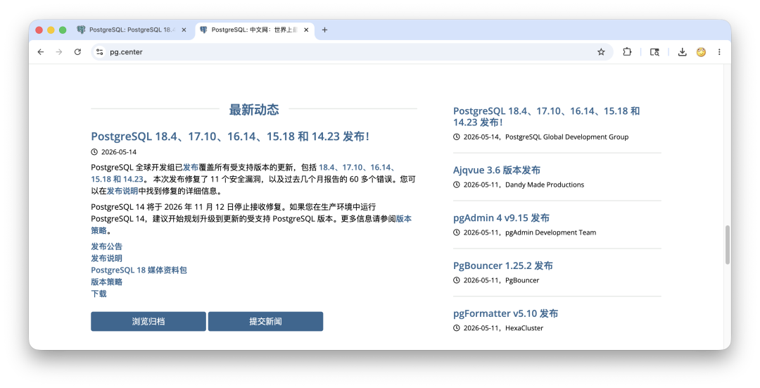The height and width of the screenshot is (388, 760).
Task: Open PgBouncer 1.25.2 发布 link
Action: click(502, 265)
